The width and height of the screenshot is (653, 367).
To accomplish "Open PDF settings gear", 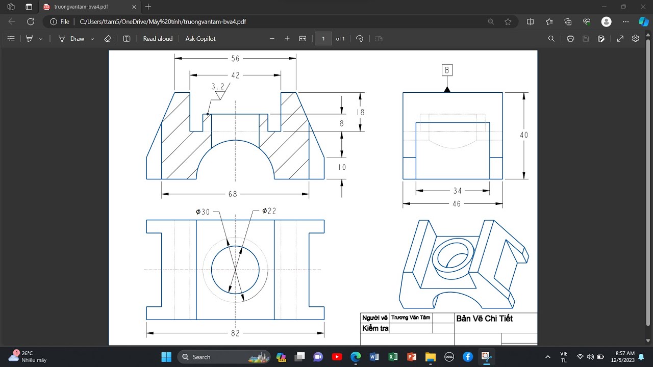I will (x=636, y=39).
